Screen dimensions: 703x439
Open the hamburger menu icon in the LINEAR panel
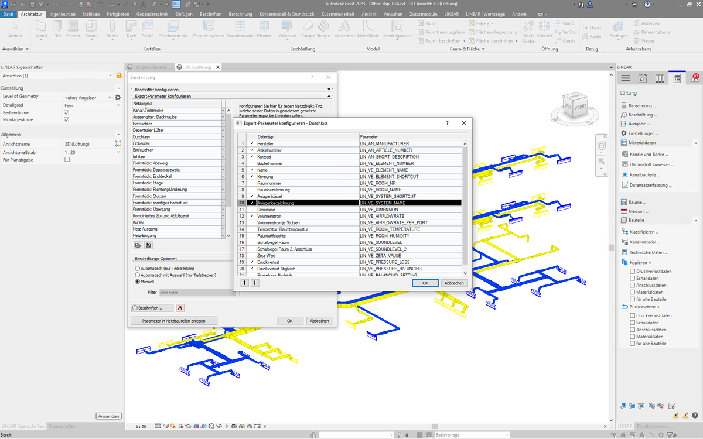click(626, 78)
